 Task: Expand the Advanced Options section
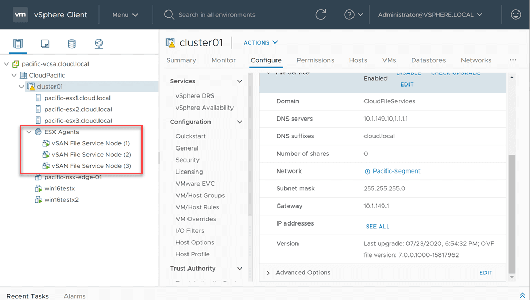click(268, 273)
